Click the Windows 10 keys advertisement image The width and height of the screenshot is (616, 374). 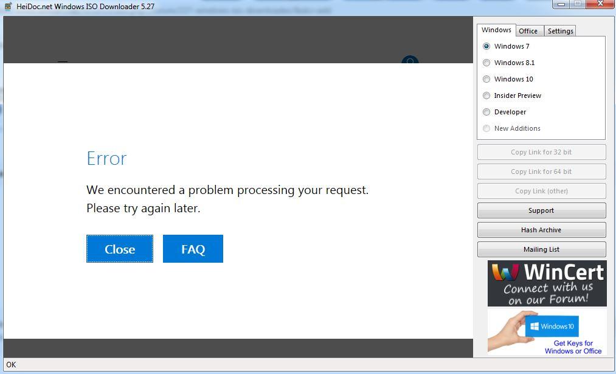pyautogui.click(x=547, y=332)
